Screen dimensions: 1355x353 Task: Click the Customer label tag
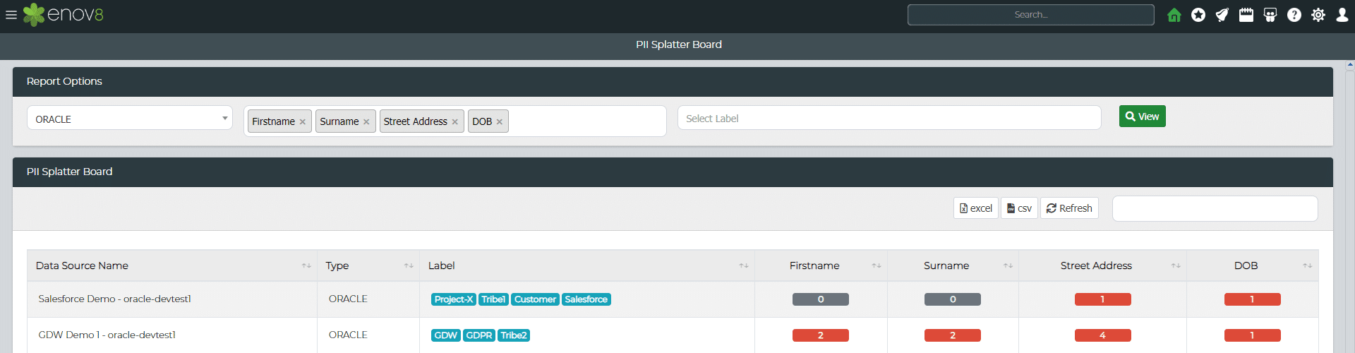pyautogui.click(x=535, y=299)
